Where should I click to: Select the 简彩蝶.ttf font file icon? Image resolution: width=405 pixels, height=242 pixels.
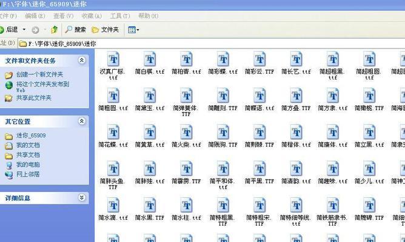[x=223, y=59]
